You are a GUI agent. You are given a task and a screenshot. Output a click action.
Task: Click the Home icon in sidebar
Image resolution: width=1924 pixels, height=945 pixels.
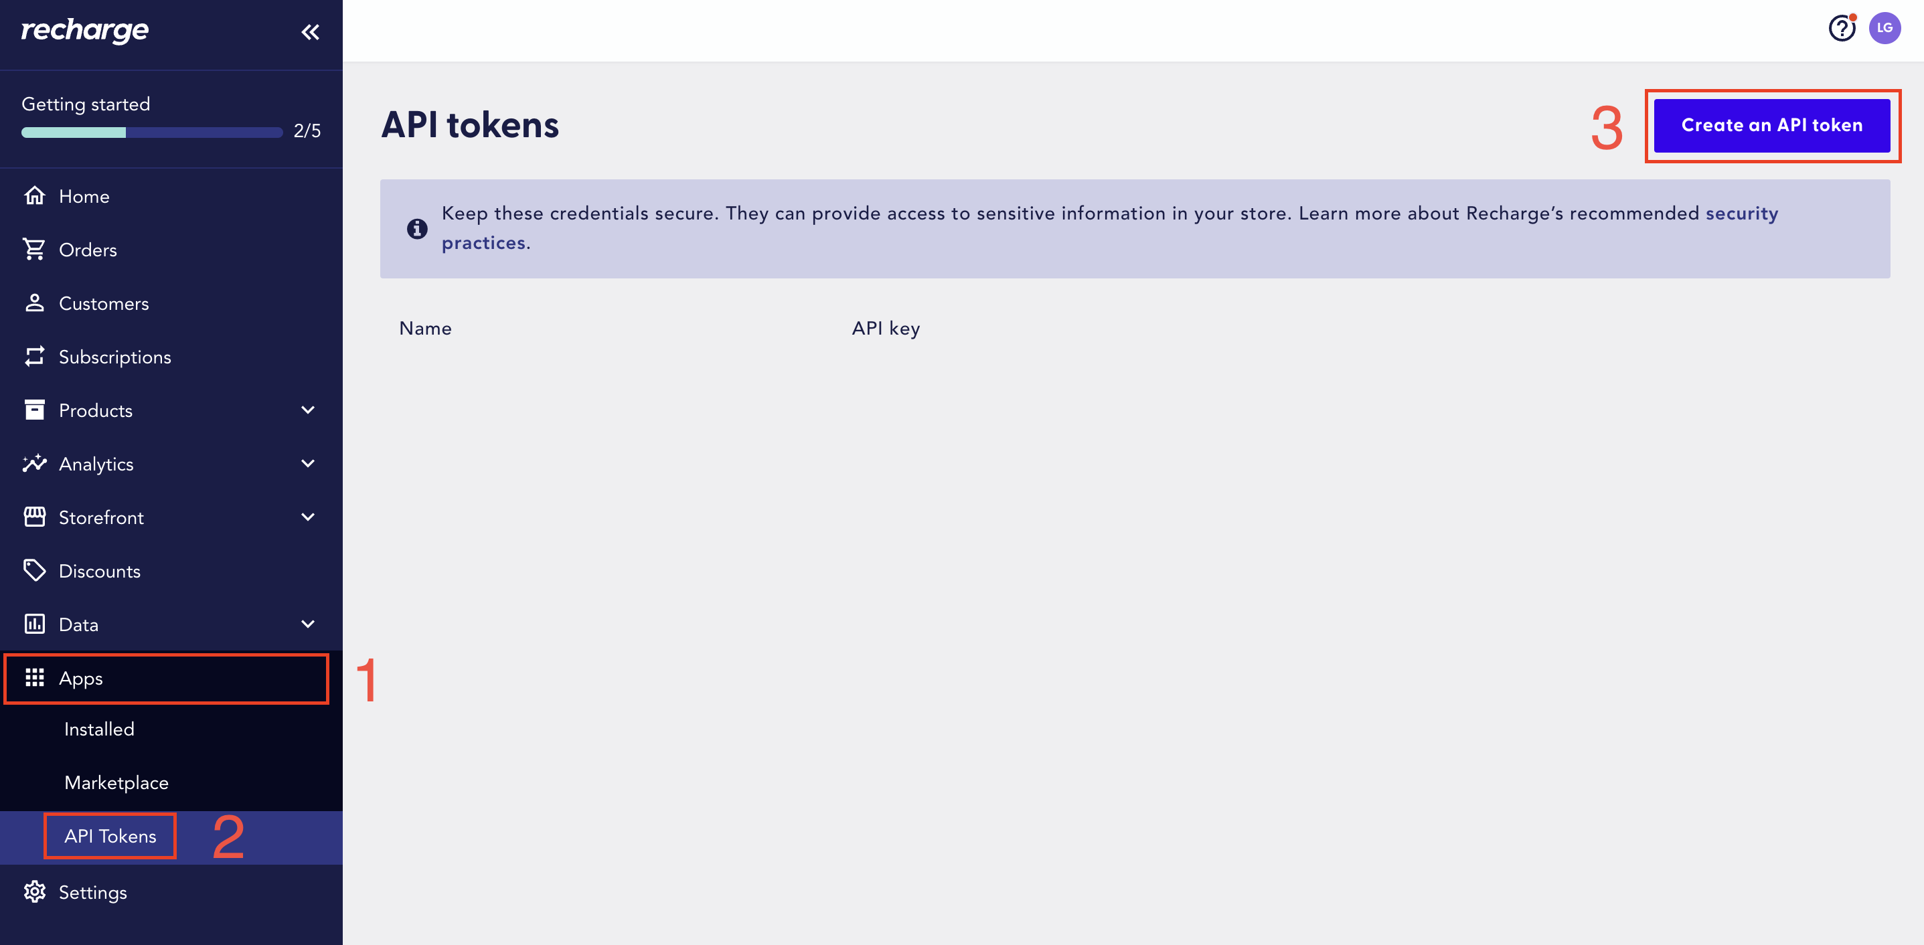click(x=34, y=195)
